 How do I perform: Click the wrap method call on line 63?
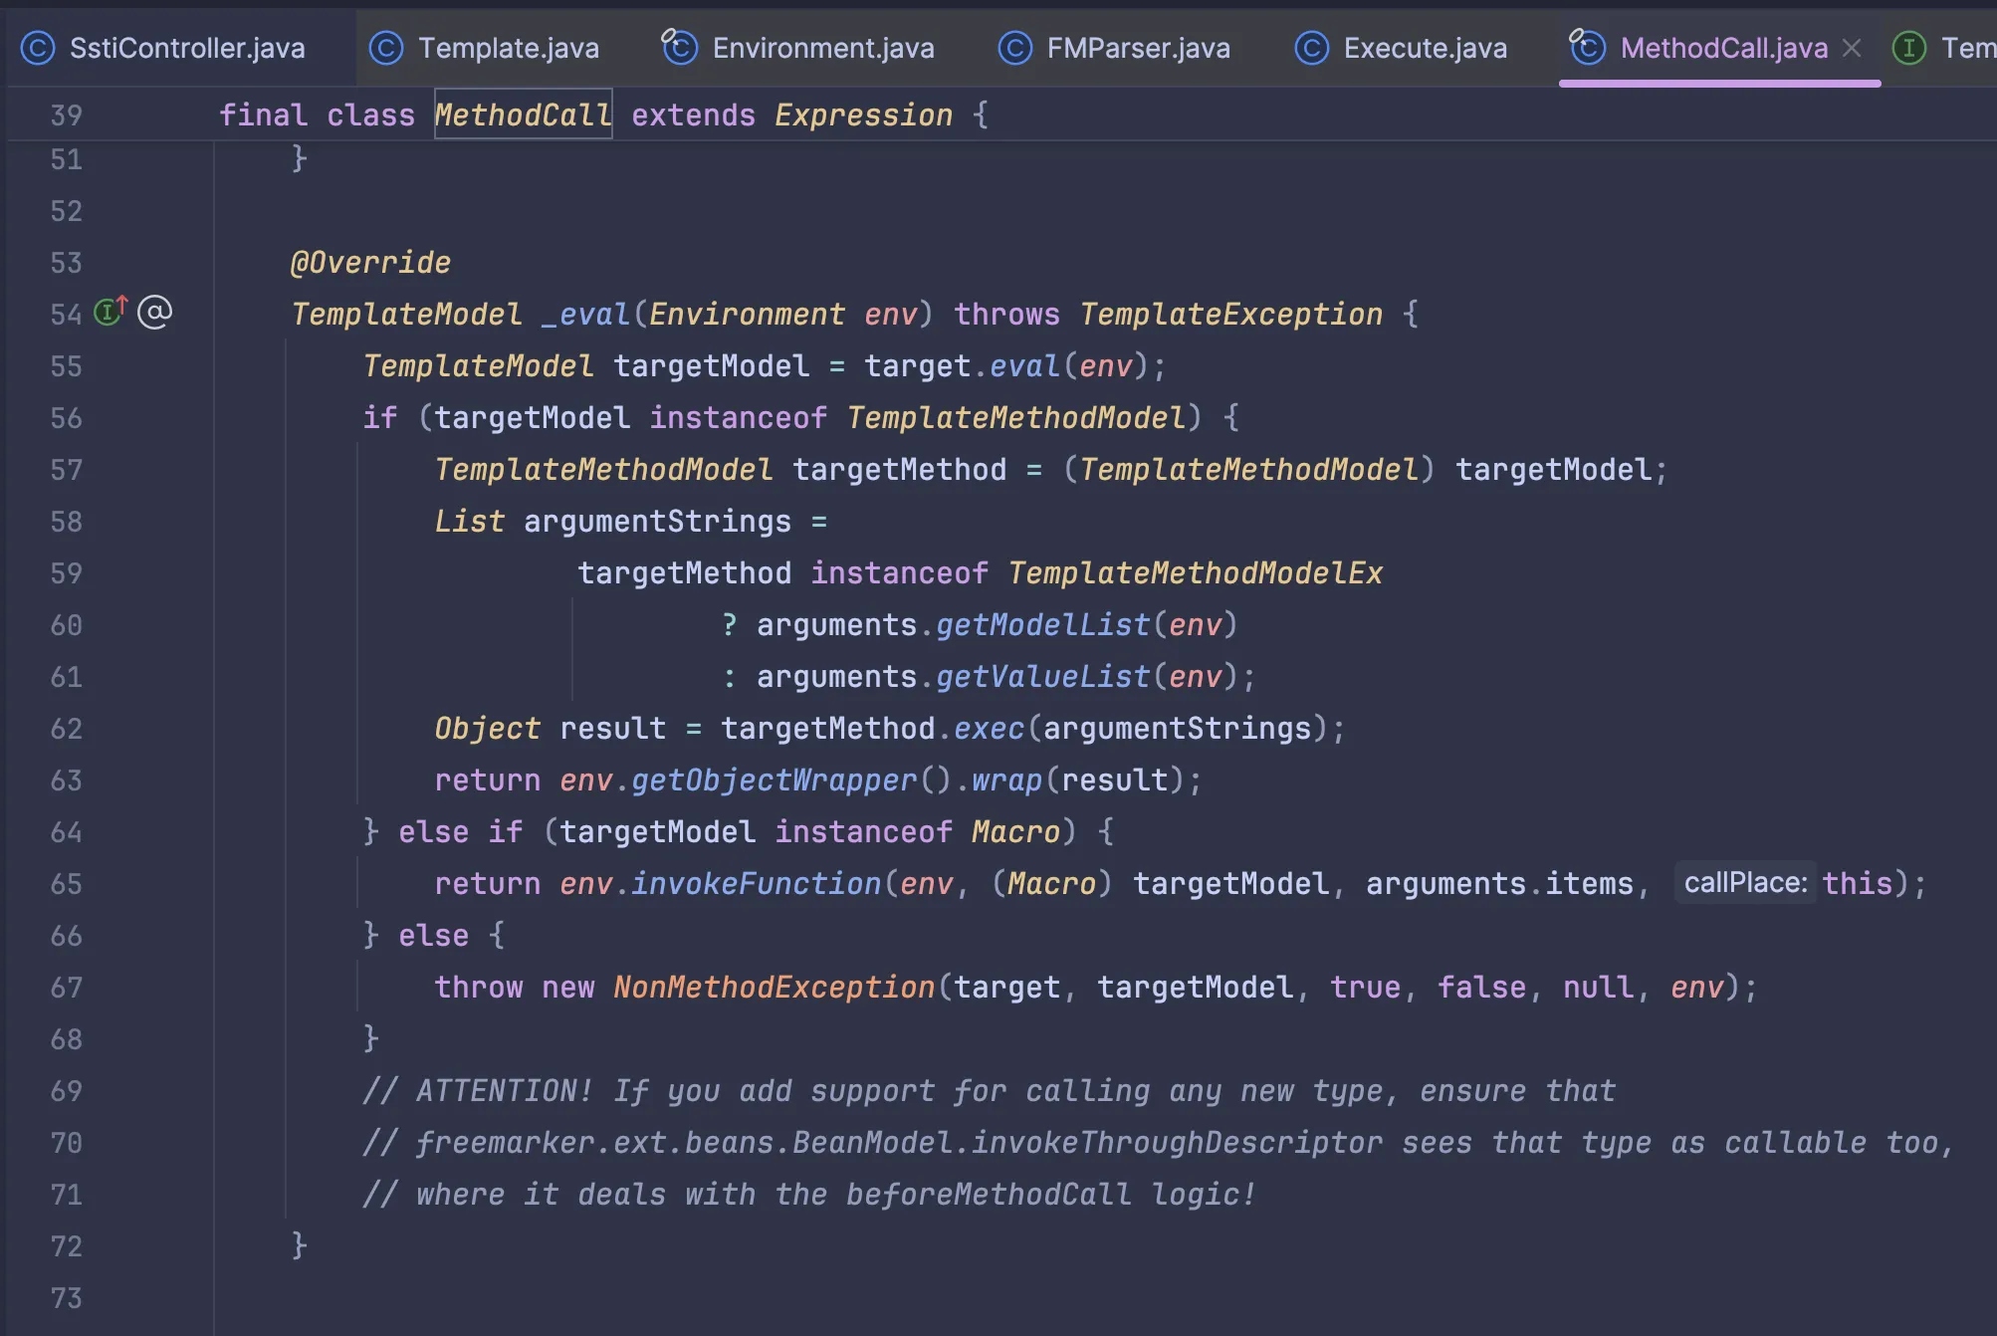tap(1006, 780)
